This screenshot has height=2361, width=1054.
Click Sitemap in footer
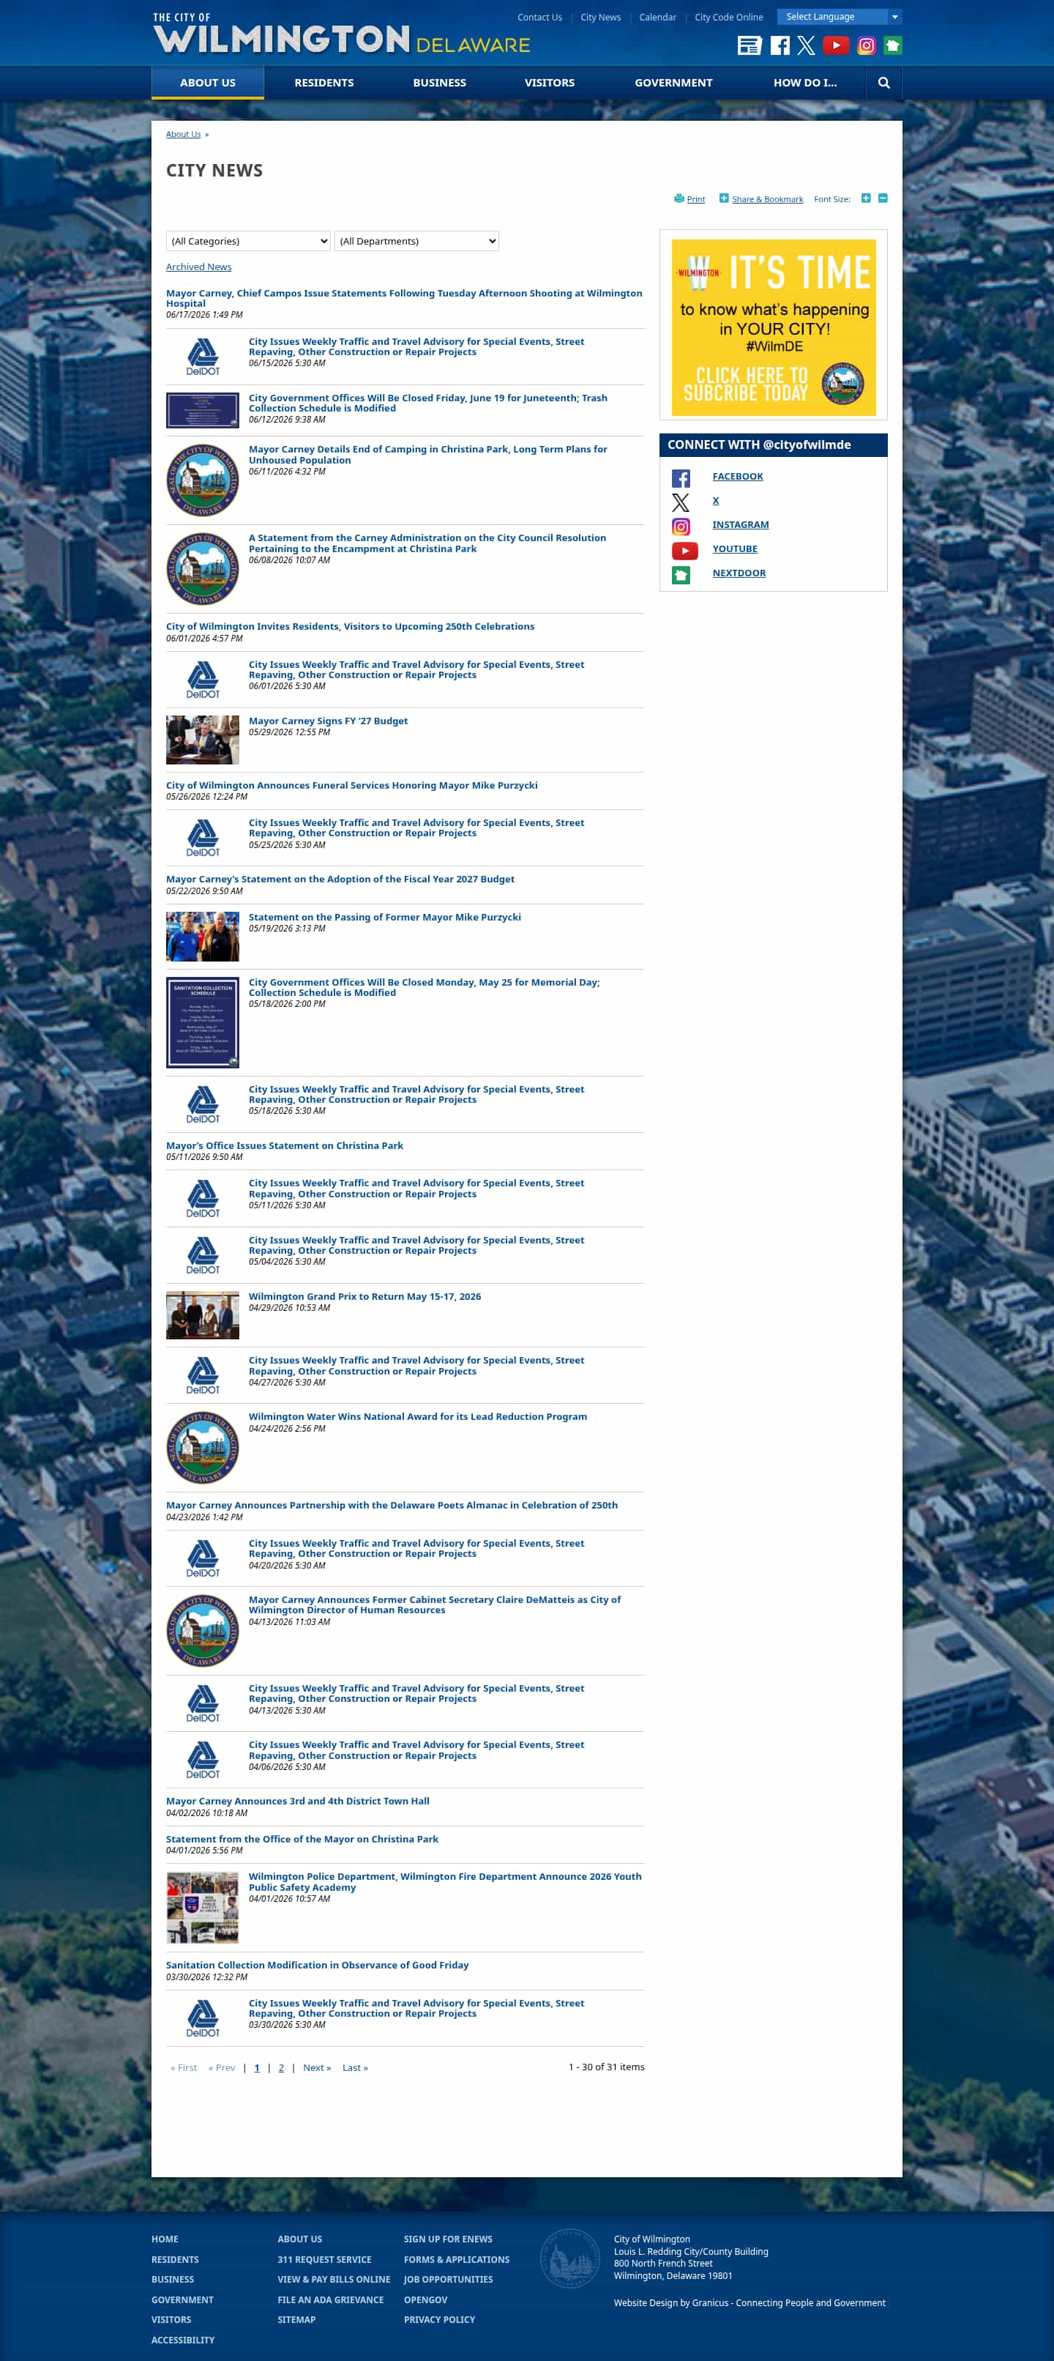296,2320
